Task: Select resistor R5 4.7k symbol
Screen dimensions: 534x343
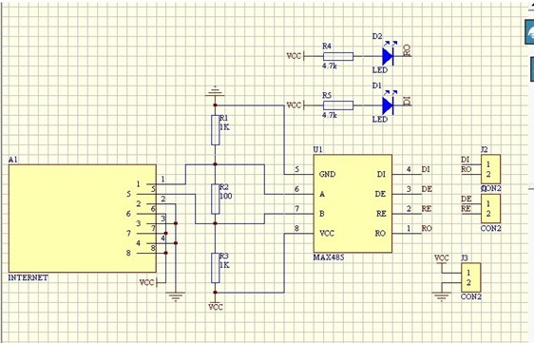Action: (338, 105)
